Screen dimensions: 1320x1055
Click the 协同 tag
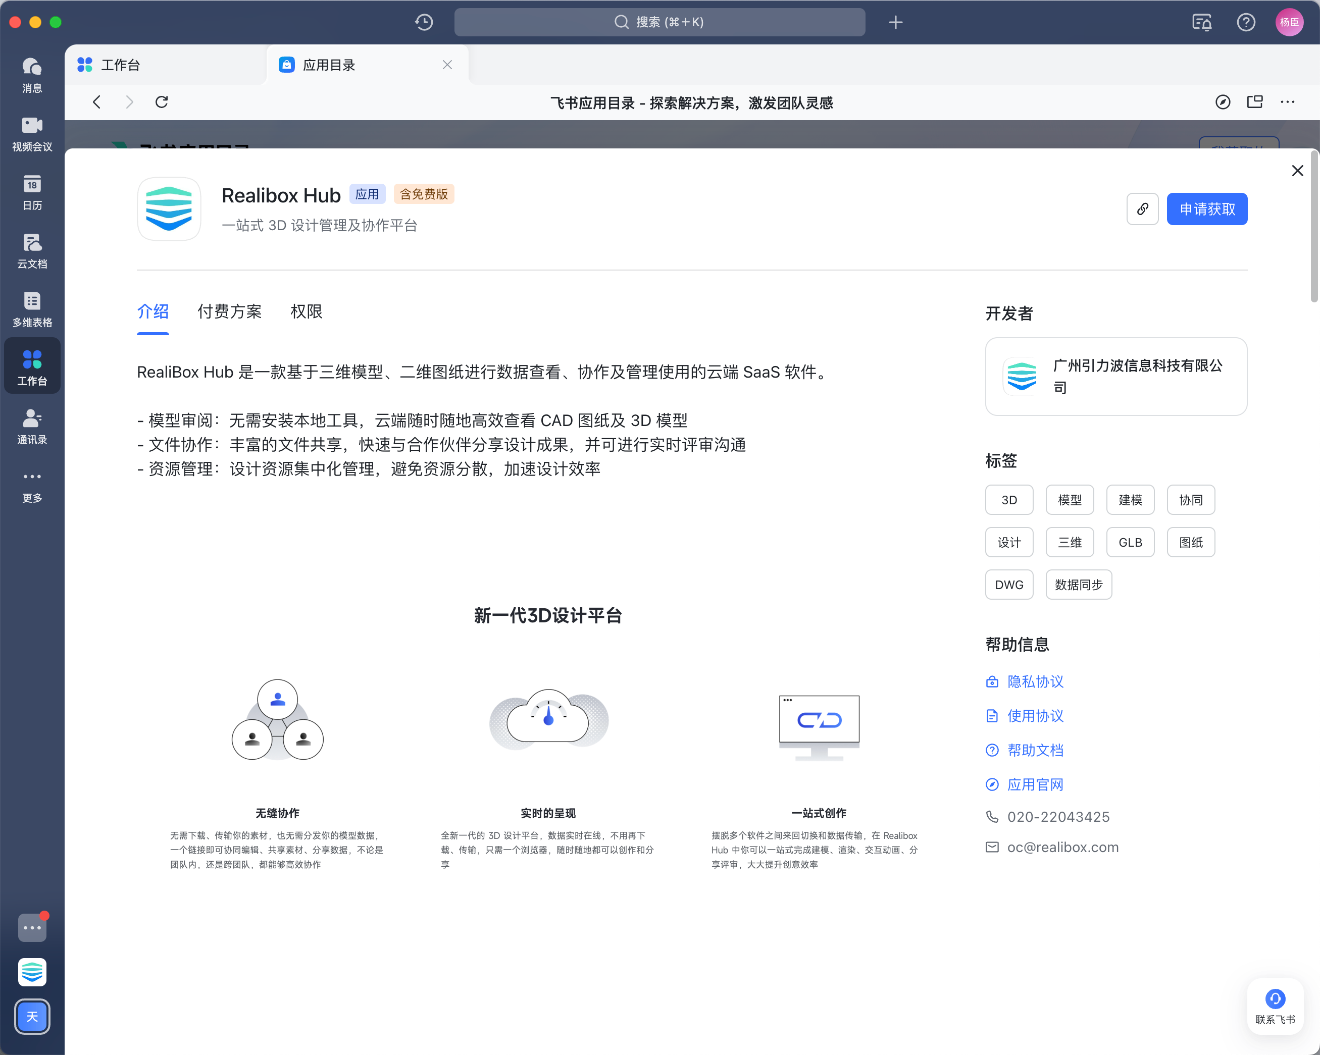pyautogui.click(x=1191, y=500)
